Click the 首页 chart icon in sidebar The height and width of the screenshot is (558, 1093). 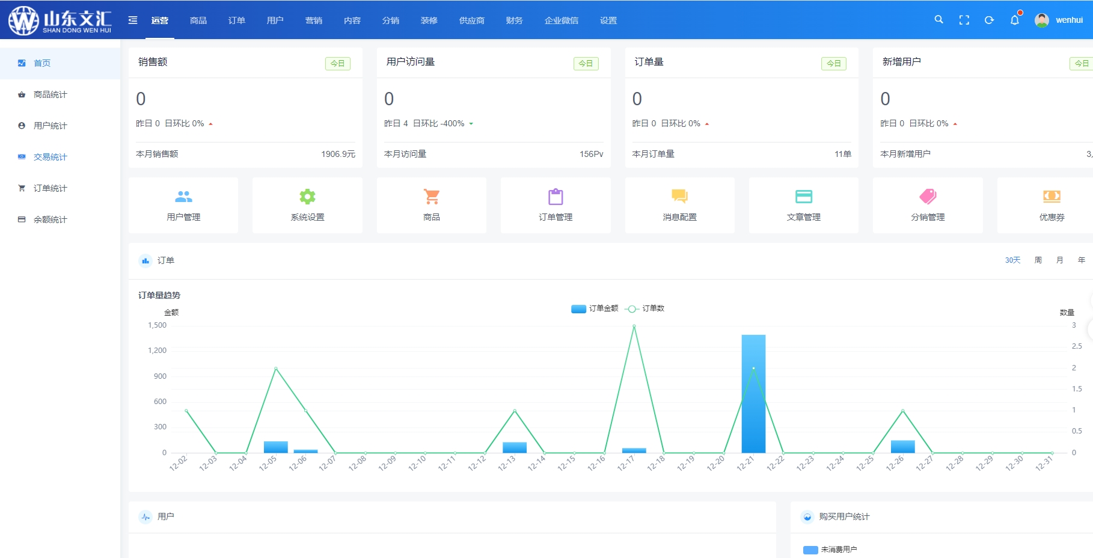pos(22,63)
